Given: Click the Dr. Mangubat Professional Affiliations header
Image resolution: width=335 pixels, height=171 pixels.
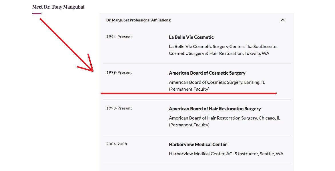Looking at the screenshot, I should click(139, 20).
